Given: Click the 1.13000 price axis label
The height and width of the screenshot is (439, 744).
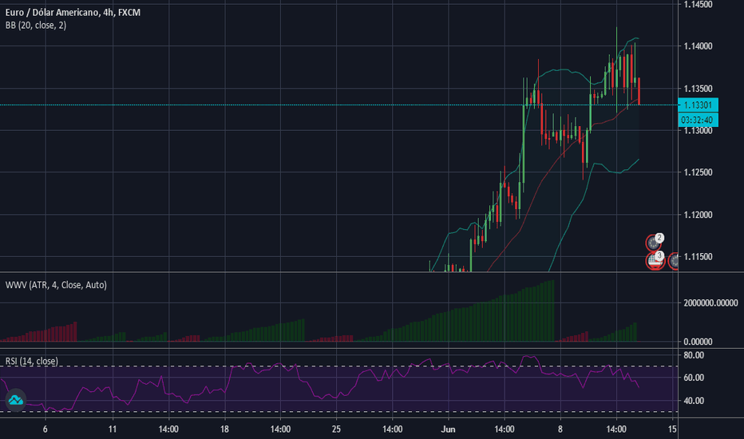Looking at the screenshot, I should pyautogui.click(x=698, y=131).
